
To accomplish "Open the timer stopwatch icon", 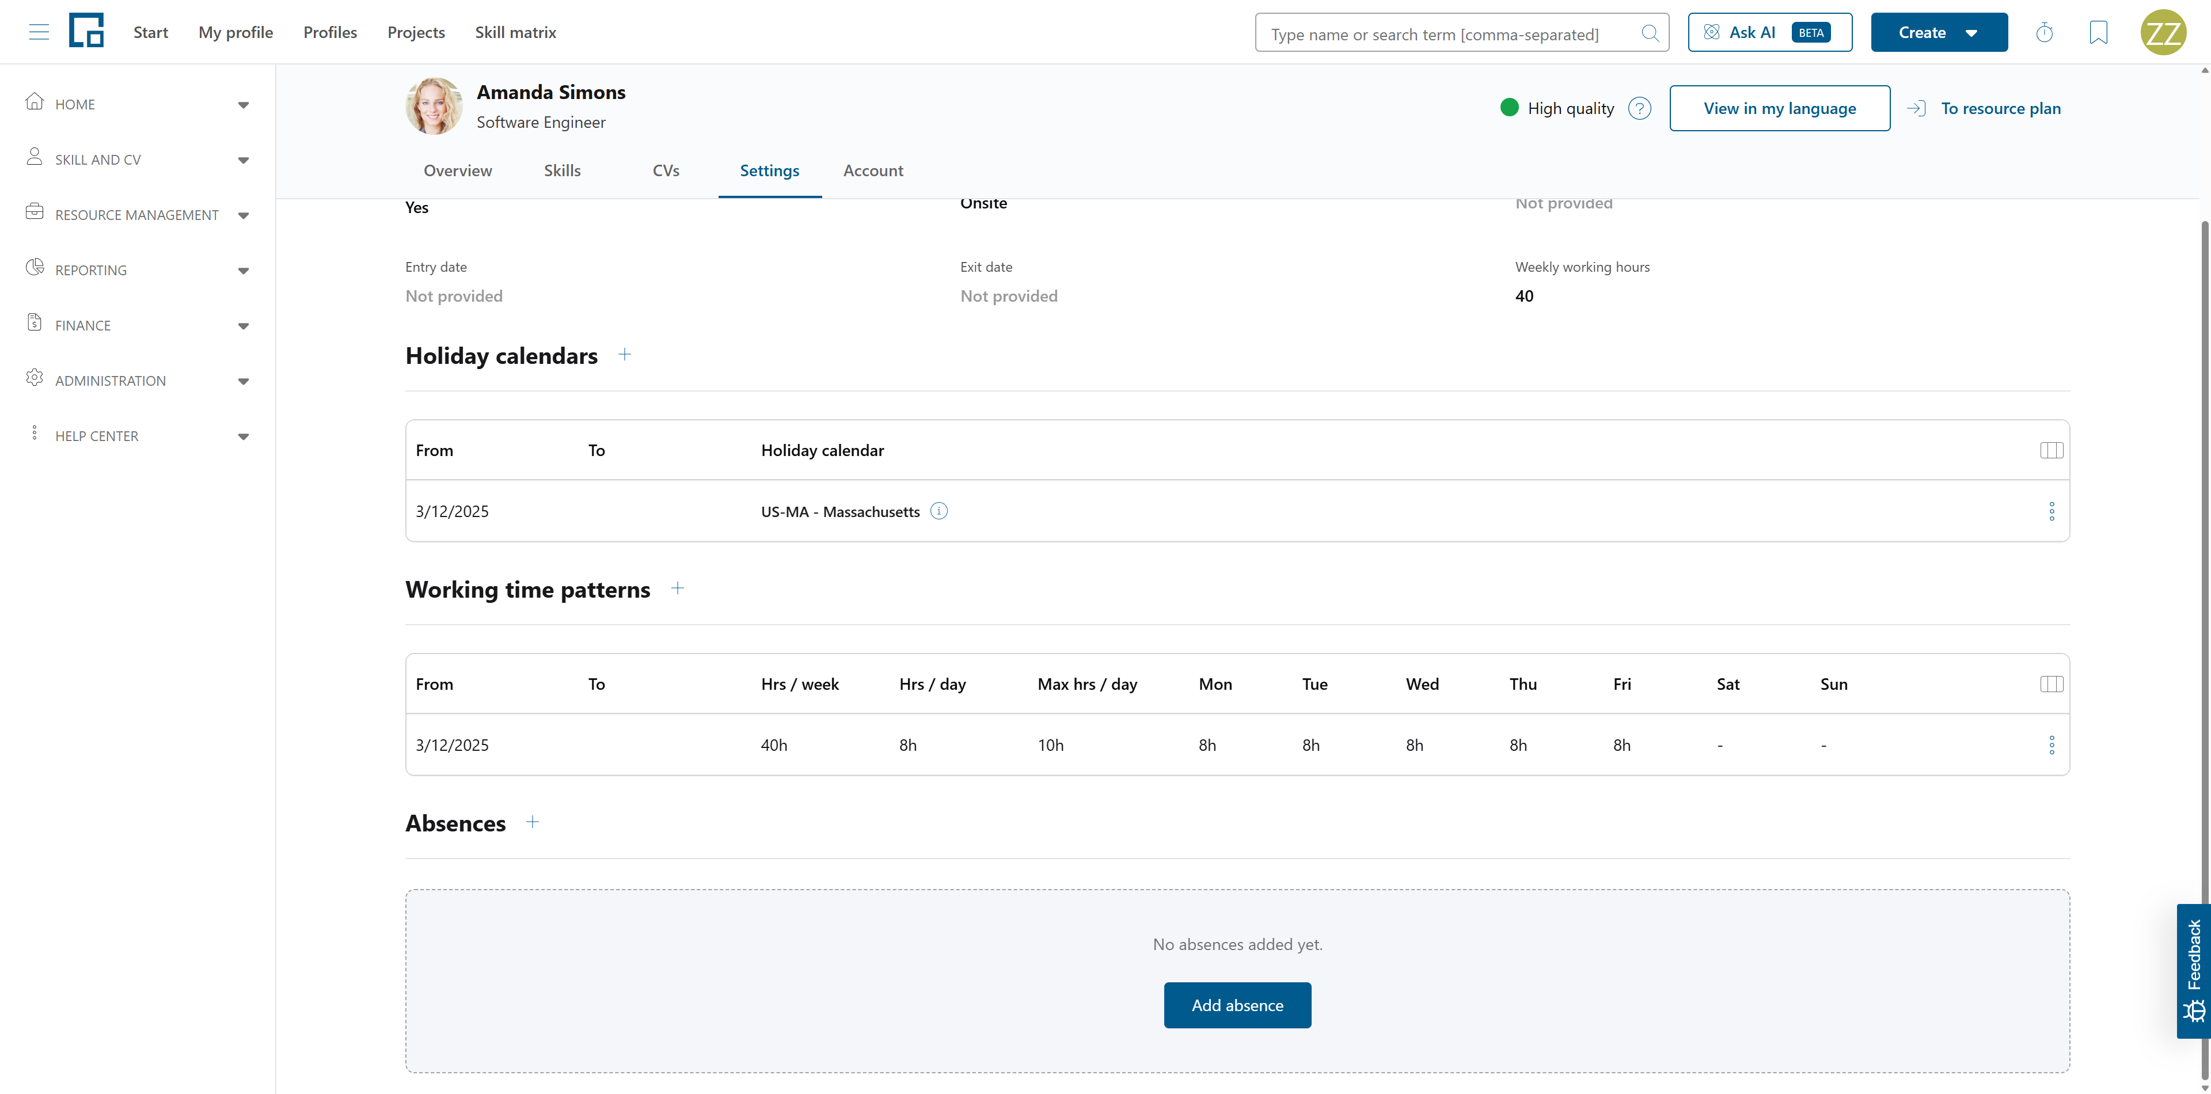I will [x=2045, y=33].
